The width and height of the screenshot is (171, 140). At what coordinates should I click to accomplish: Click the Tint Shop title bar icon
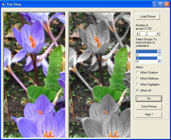click(3, 4)
